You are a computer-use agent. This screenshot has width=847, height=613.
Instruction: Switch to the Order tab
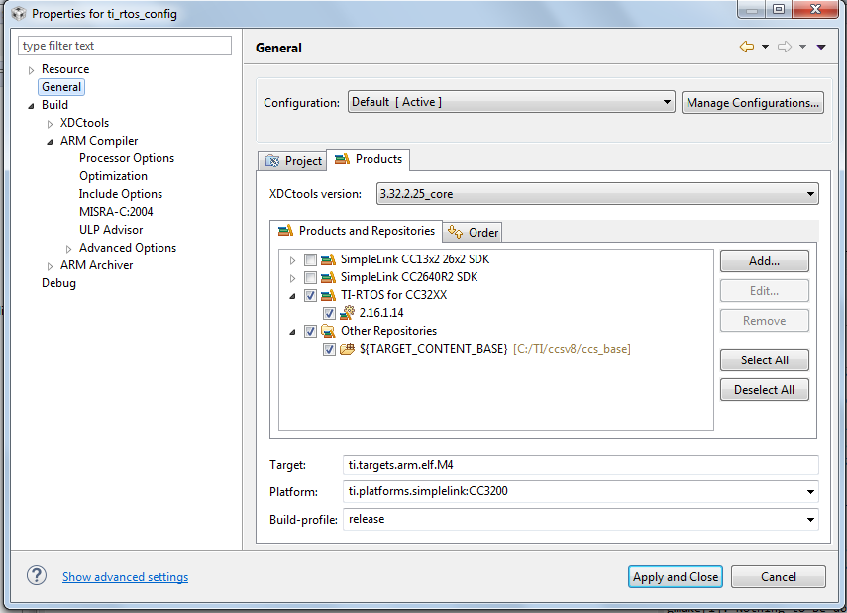point(473,233)
